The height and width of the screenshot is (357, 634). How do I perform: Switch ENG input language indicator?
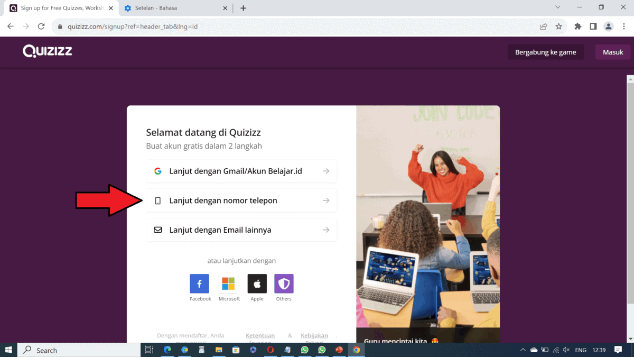(581, 350)
